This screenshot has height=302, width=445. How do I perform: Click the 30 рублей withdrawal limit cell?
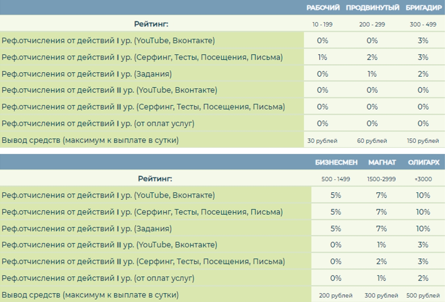(x=322, y=141)
